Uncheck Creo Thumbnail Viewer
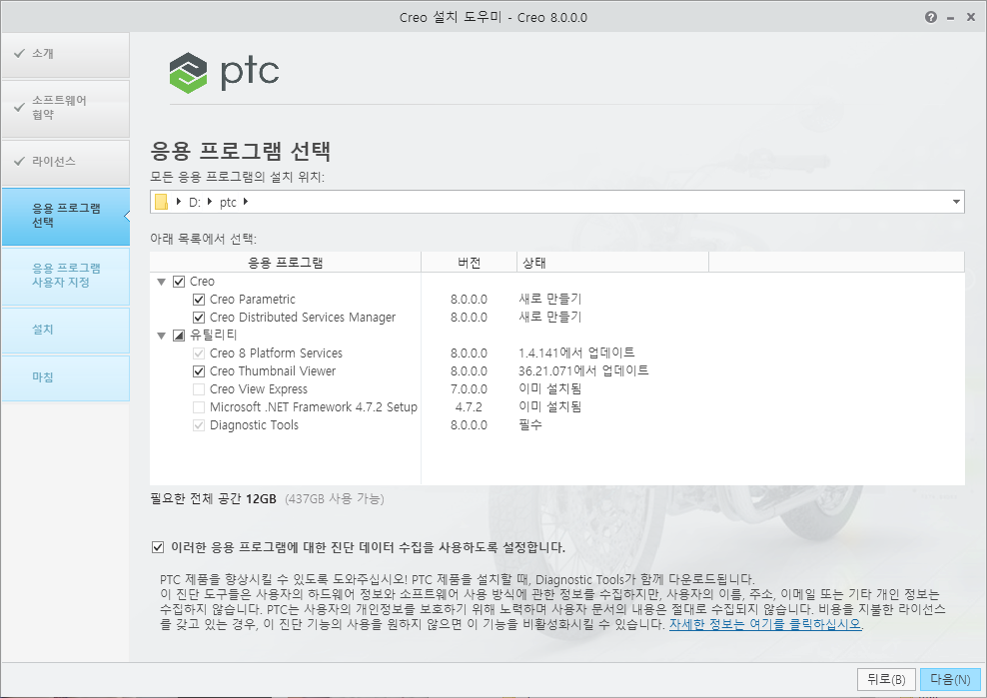The height and width of the screenshot is (698, 987). pyautogui.click(x=199, y=371)
